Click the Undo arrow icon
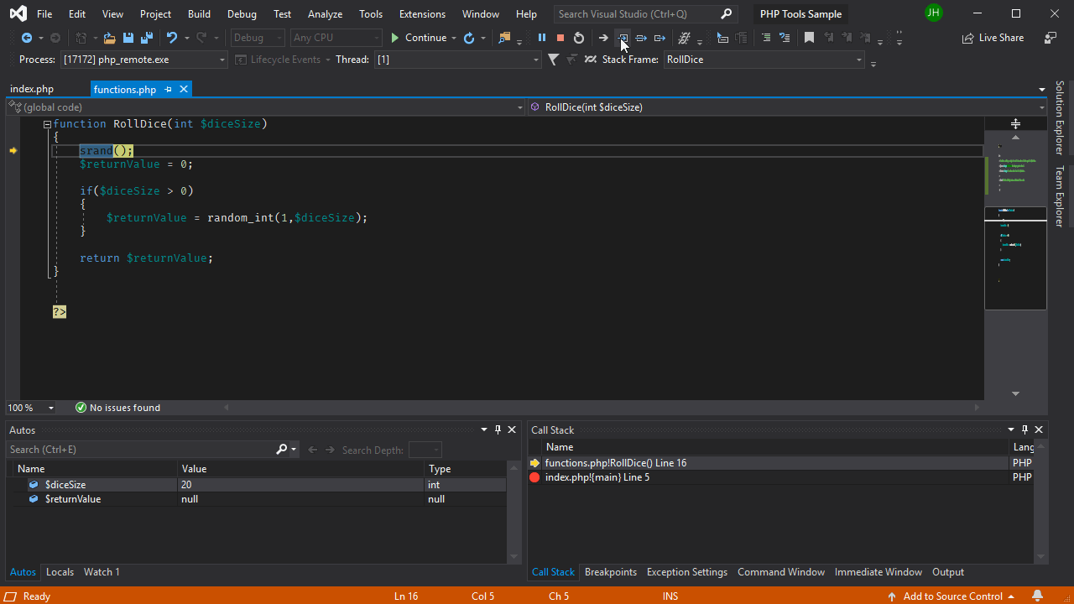Image resolution: width=1074 pixels, height=604 pixels. pos(172,38)
